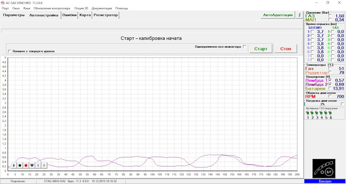This screenshot has width=346, height=184.
Task: Click active gas injector icon number 6
Action: click(331, 114)
